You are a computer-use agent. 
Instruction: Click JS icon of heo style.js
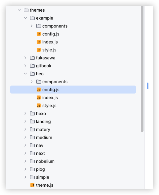pyautogui.click(x=39, y=105)
